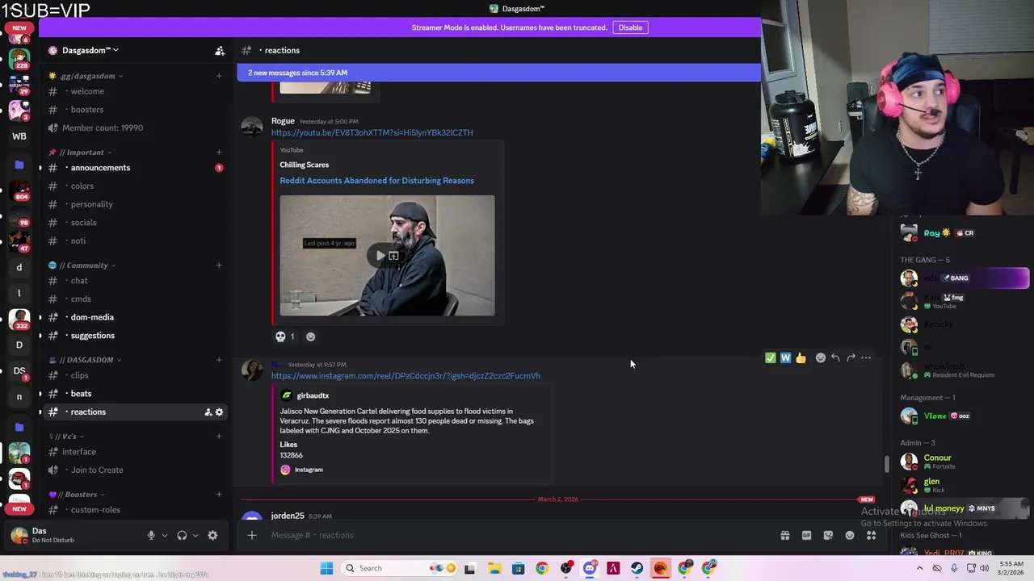The image size is (1034, 581).
Task: Create channel in Important category
Action: 219,153
